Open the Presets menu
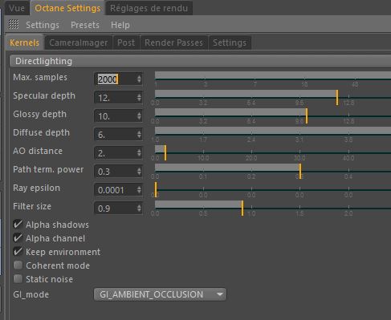 (x=85, y=25)
